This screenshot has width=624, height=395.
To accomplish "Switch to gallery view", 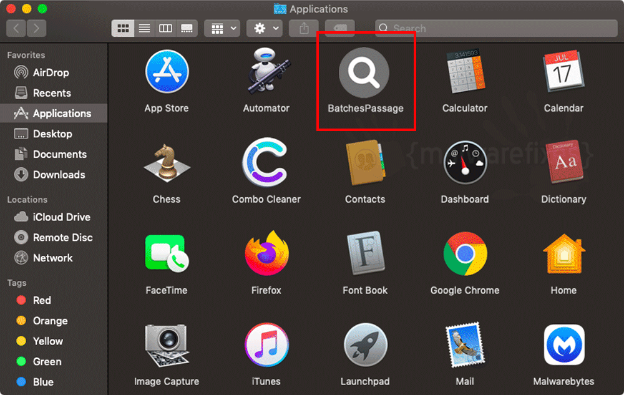I will coord(187,28).
